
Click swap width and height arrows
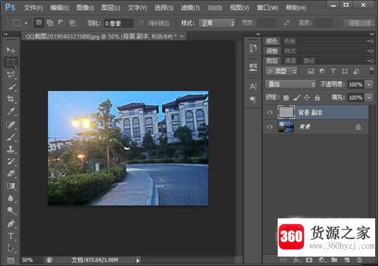pyautogui.click(x=287, y=23)
